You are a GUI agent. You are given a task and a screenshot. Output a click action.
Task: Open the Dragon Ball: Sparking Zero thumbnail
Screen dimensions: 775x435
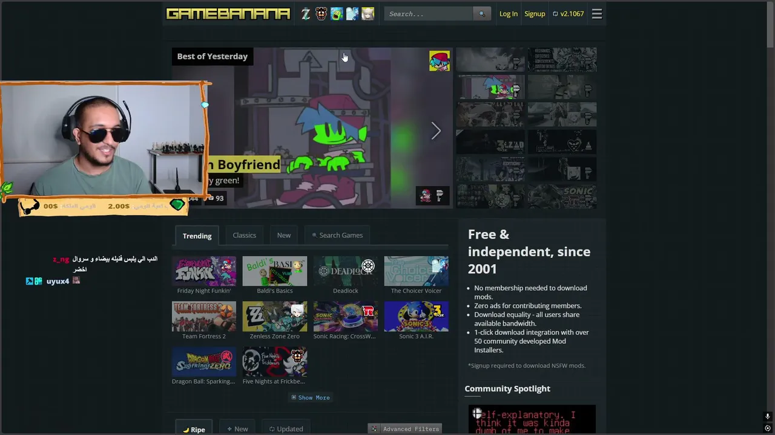pyautogui.click(x=204, y=361)
